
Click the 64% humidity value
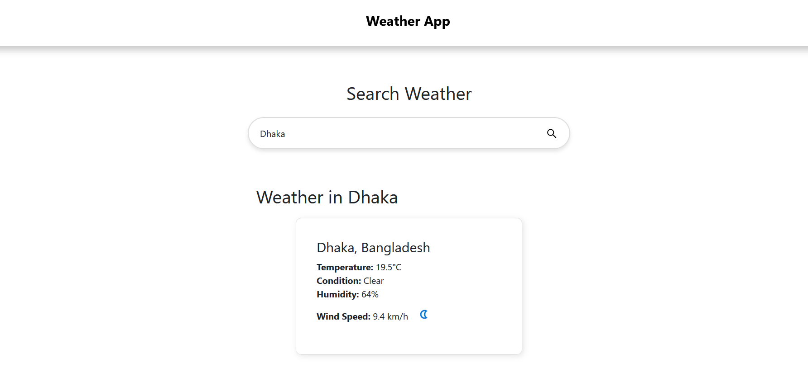[x=370, y=294]
